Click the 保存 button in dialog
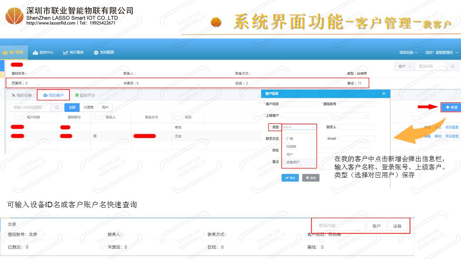The image size is (461, 259). [x=290, y=178]
